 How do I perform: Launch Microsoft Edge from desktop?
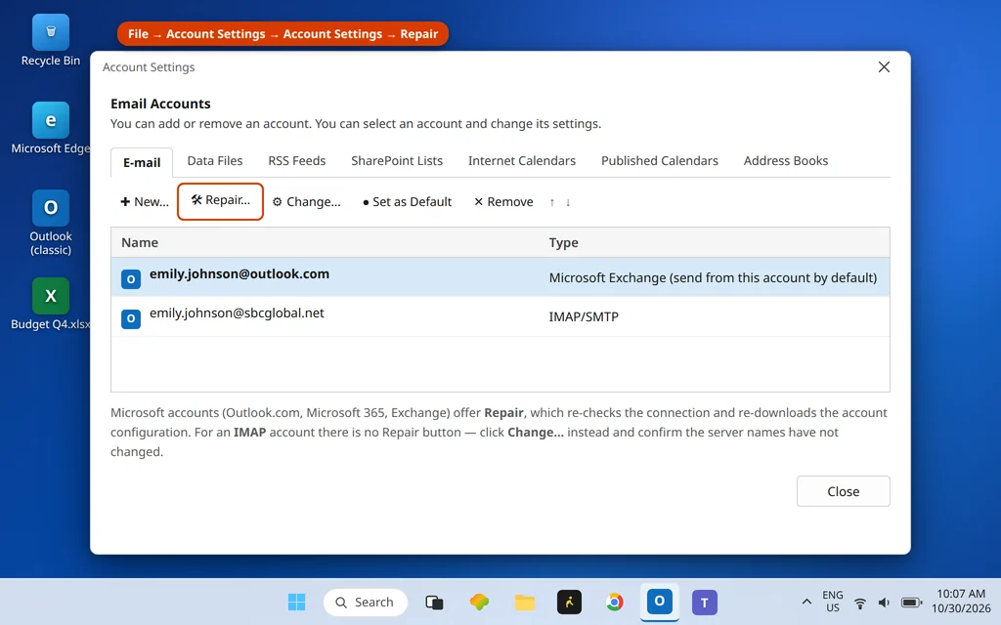pos(51,128)
